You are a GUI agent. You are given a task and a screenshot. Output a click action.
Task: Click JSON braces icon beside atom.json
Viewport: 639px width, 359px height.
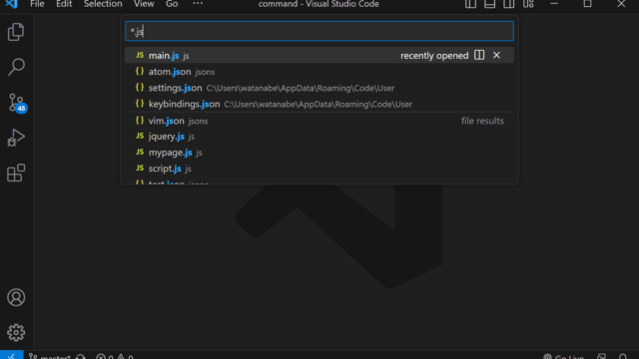[x=140, y=71]
